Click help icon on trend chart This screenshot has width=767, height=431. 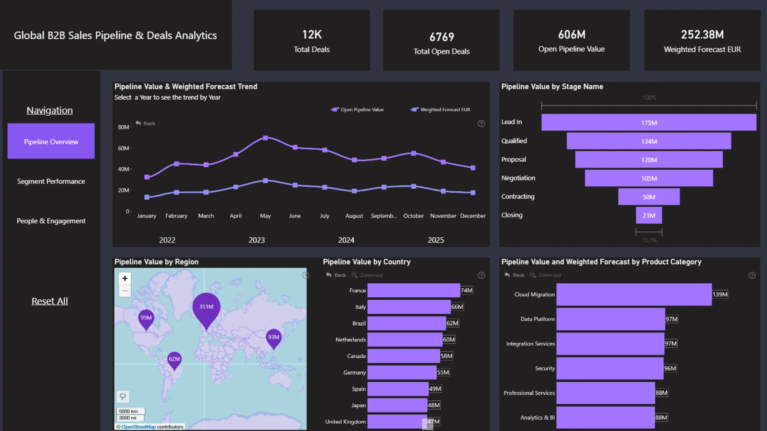point(481,124)
